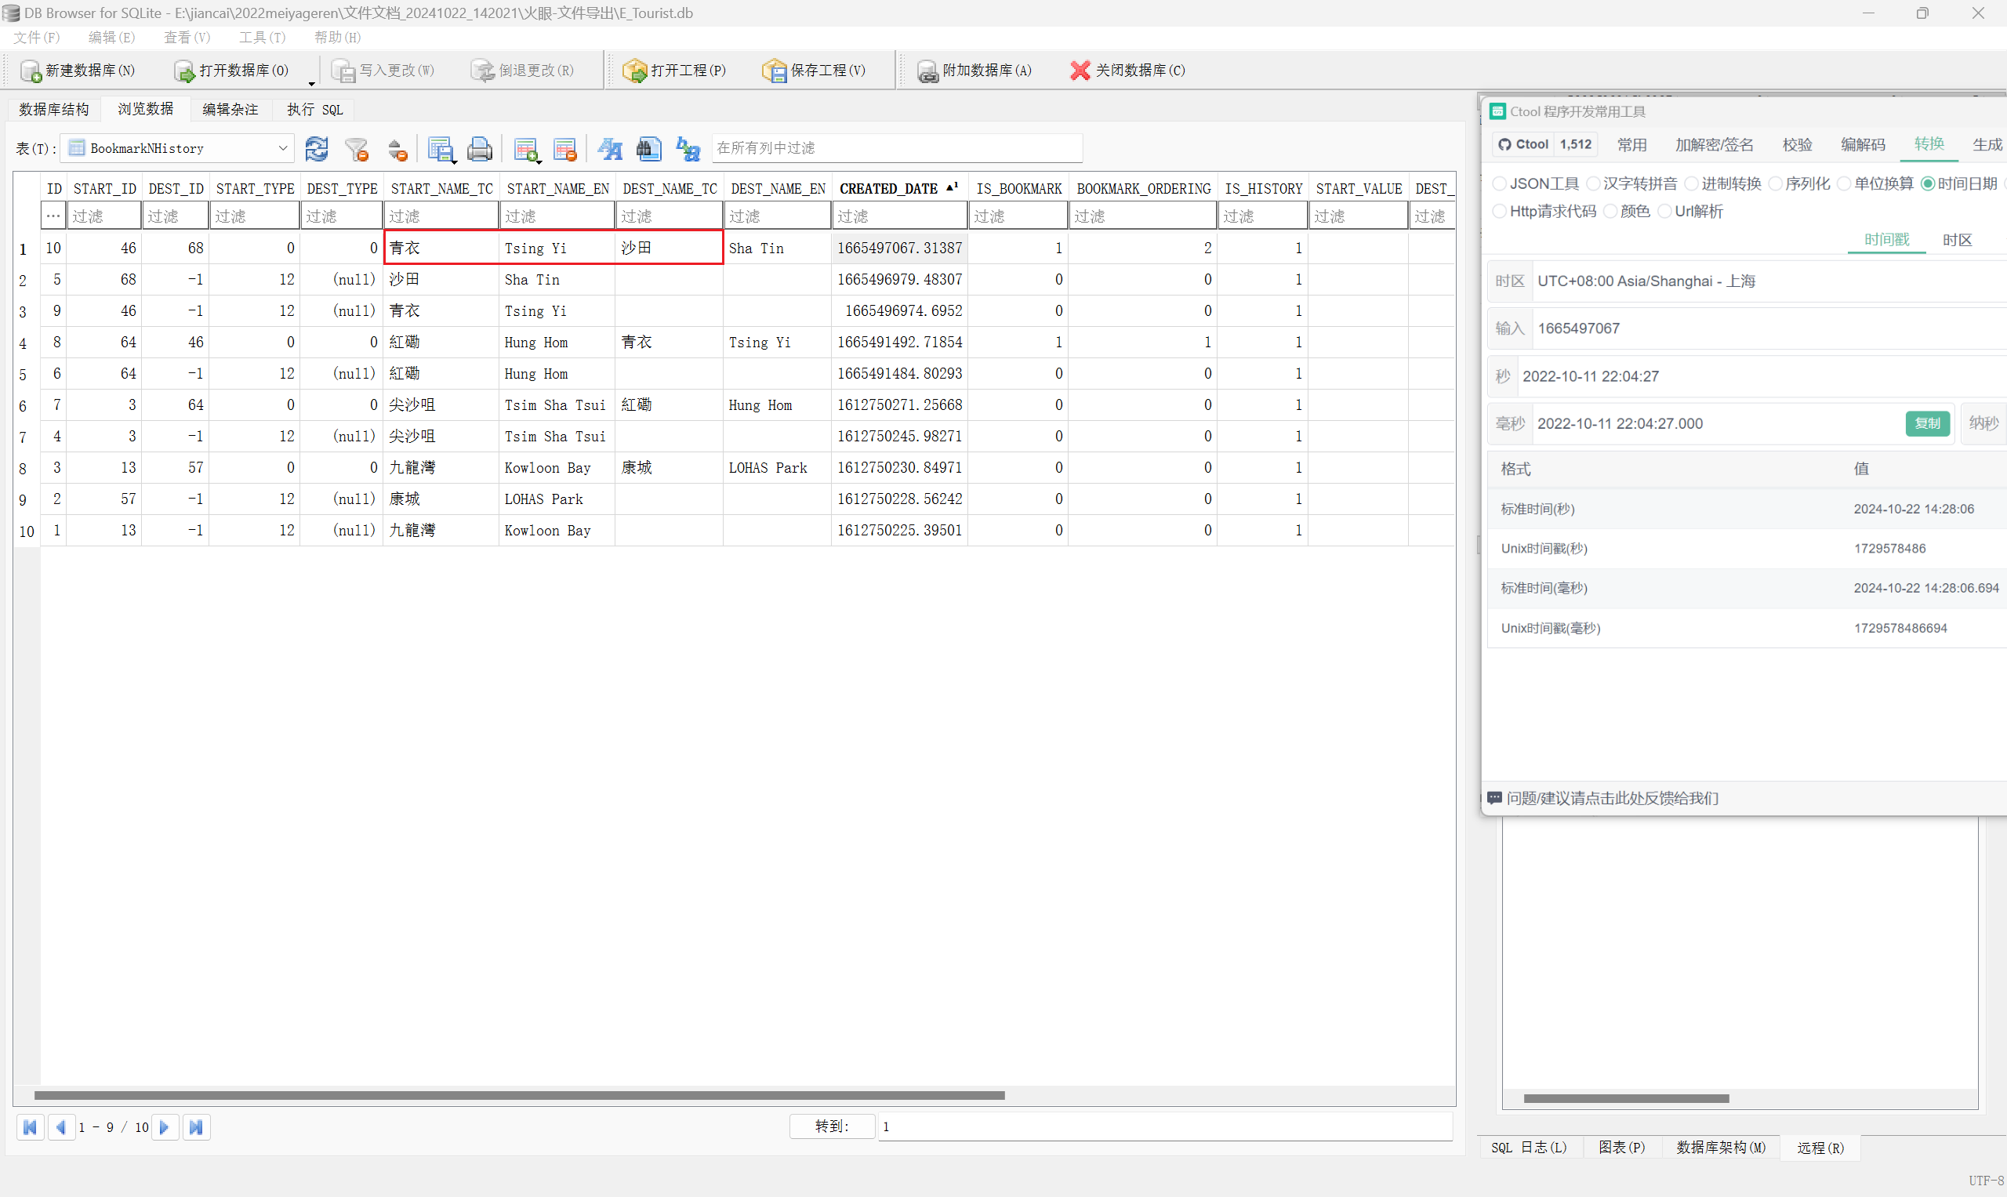Sort by the CREATED_DATE column header
The height and width of the screenshot is (1197, 2007).
(x=898, y=189)
